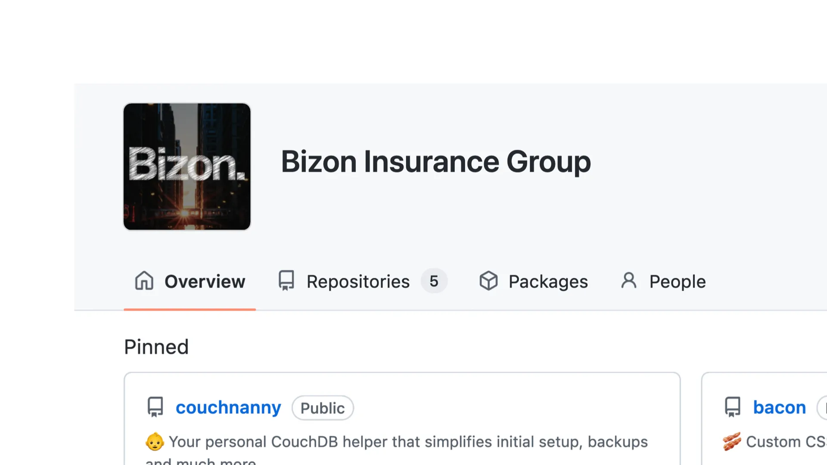View the People tab

point(677,282)
